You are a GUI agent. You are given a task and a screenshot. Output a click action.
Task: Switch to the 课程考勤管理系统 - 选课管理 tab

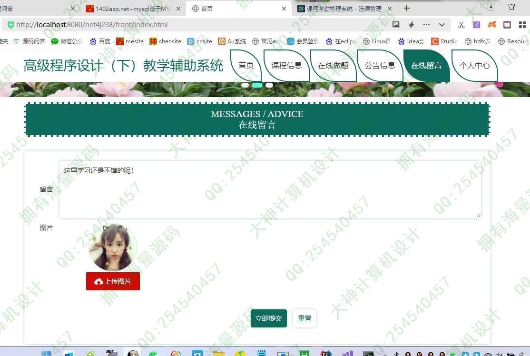(344, 9)
